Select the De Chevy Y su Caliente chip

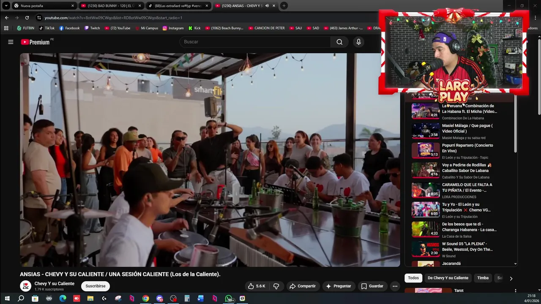click(x=448, y=278)
